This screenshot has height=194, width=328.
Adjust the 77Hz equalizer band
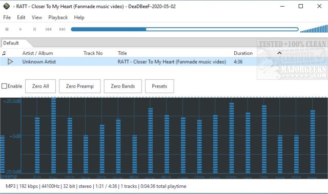(53, 136)
